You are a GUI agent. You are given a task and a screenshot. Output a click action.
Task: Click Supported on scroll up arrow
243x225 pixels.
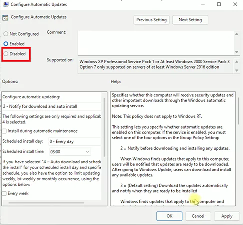click(237, 62)
